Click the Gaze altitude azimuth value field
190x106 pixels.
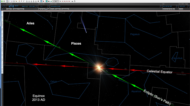(x=169, y=6)
